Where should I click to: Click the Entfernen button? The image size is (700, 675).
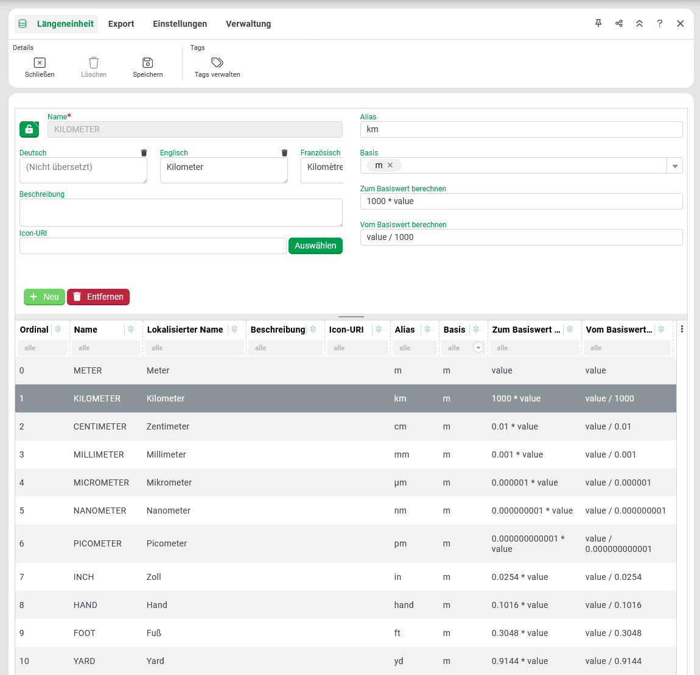98,297
